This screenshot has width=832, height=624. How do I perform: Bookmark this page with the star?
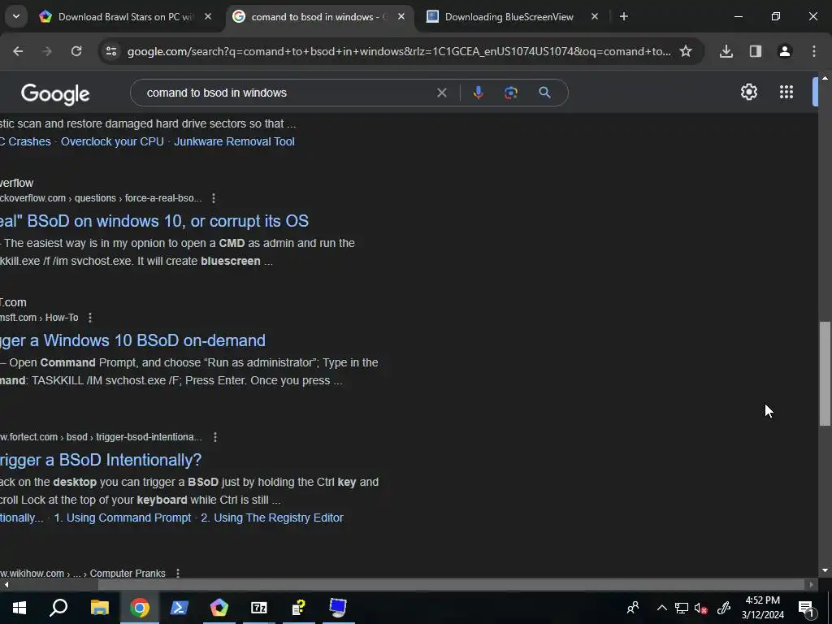686,51
